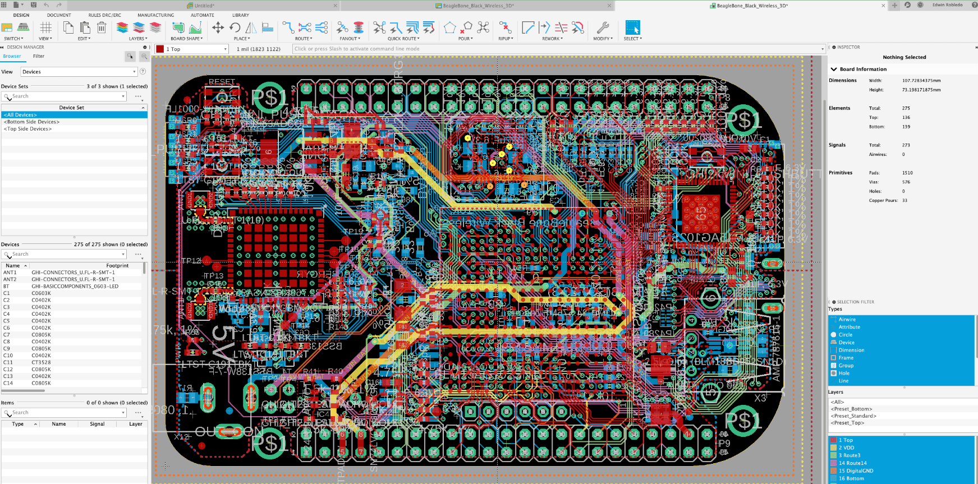Click the grid icon above VIEW

tap(46, 27)
